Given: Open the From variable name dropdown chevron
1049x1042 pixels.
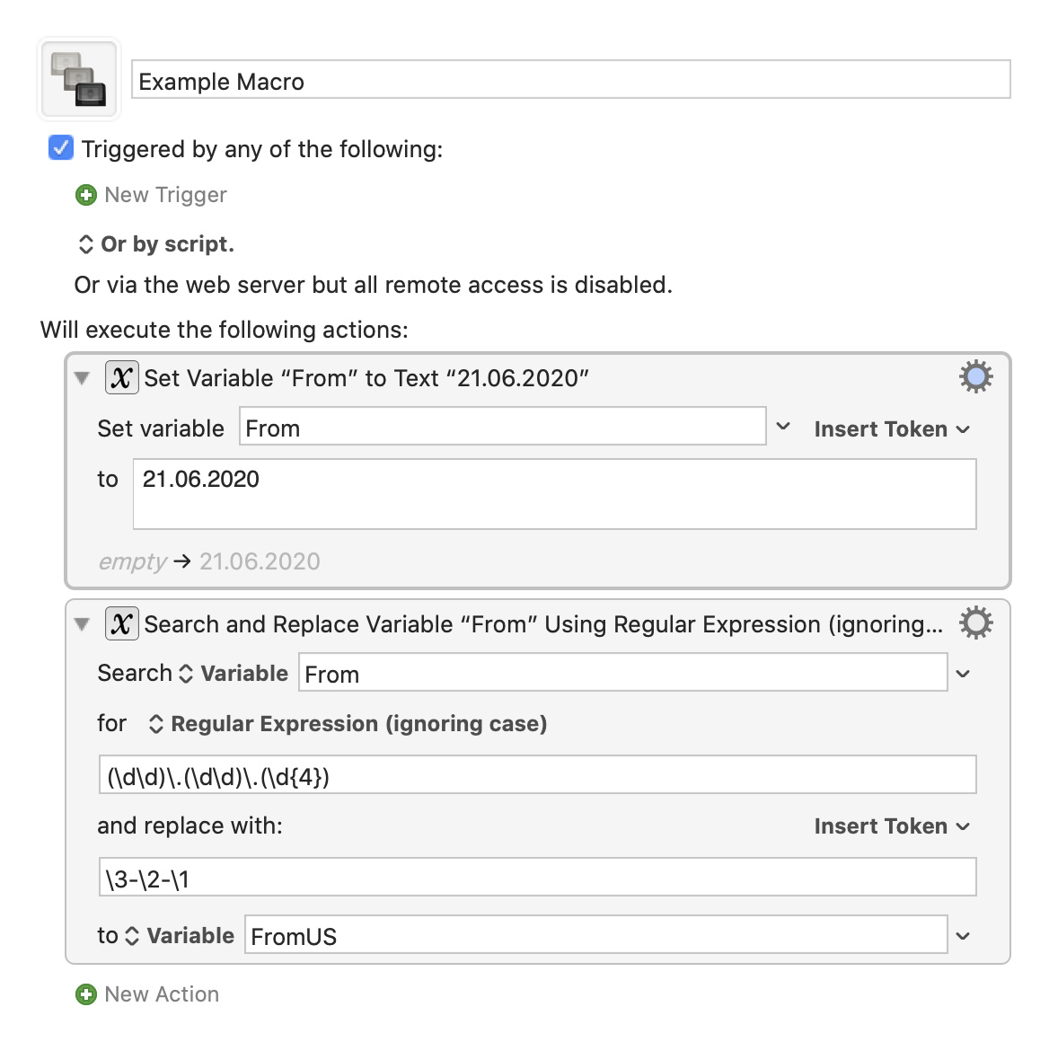Looking at the screenshot, I should click(782, 427).
